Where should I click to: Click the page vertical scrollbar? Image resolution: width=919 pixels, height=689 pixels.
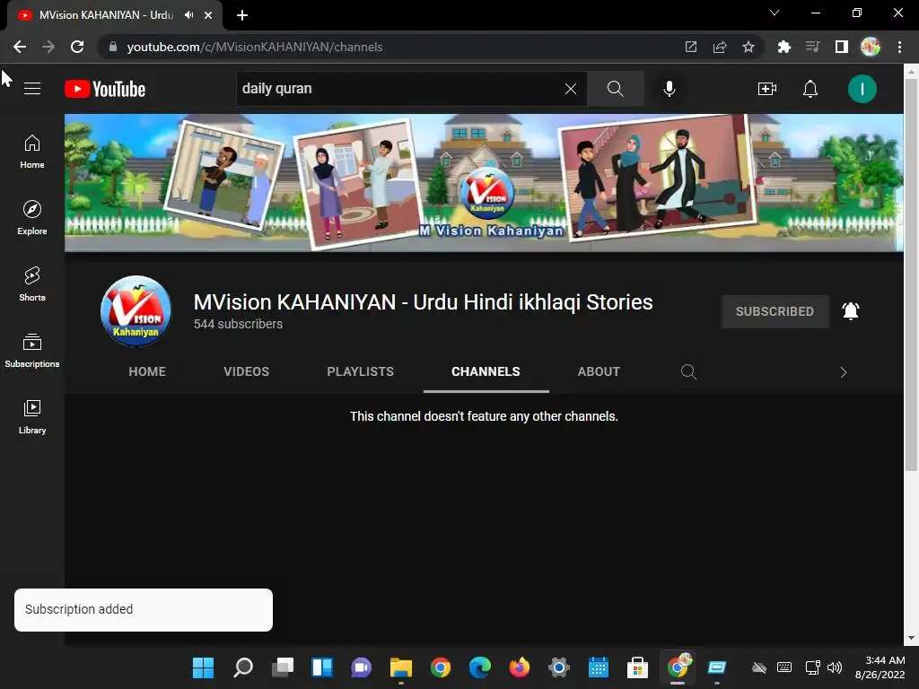pos(911,275)
